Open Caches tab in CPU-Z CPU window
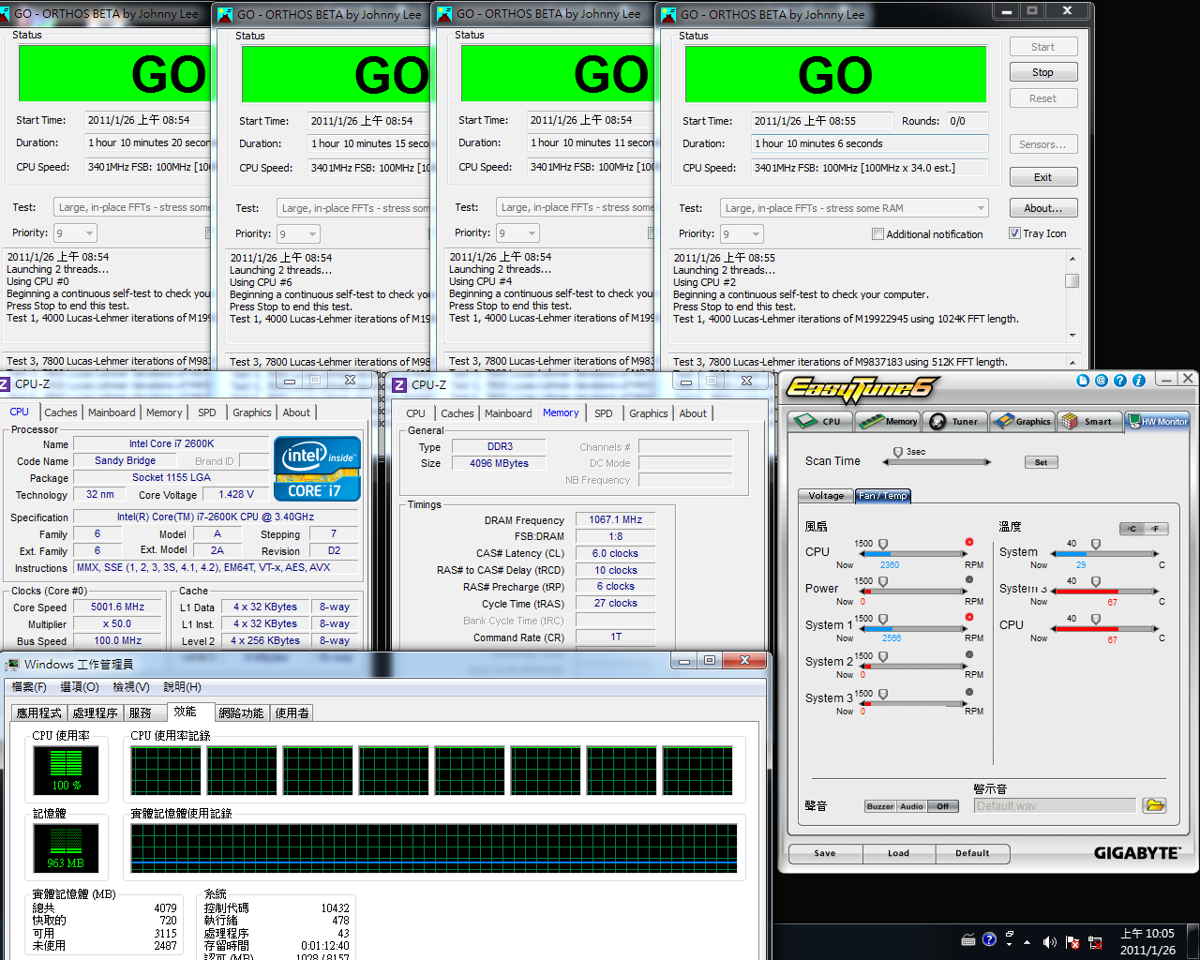Screen dimensions: 1200x960 61,412
